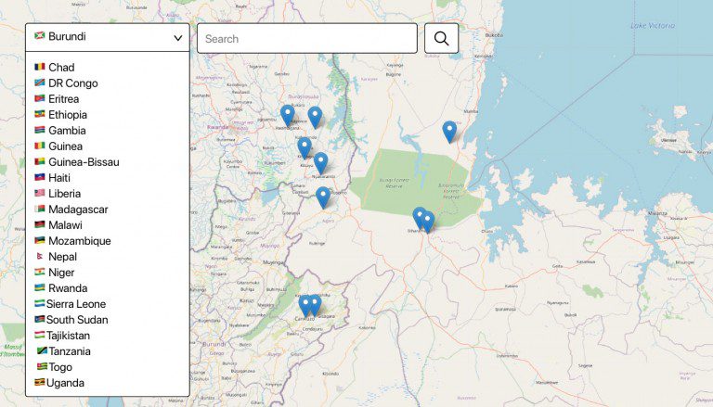
Task: Choose Madagascar from the dropdown
Action: [71, 210]
